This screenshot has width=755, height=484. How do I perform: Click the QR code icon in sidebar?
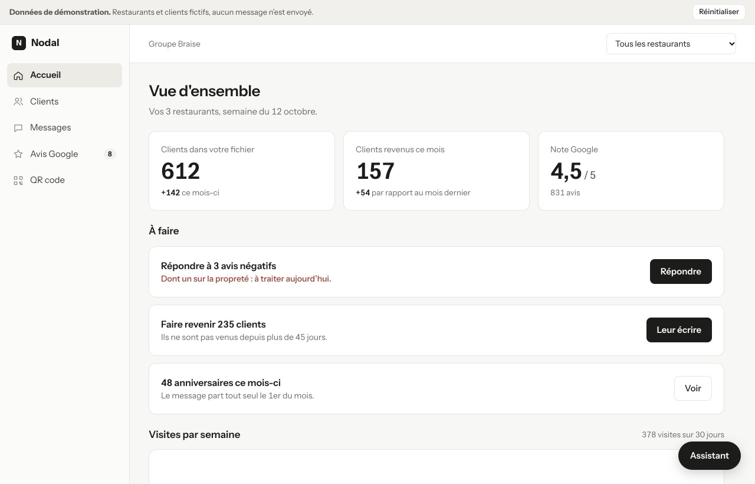pos(18,181)
